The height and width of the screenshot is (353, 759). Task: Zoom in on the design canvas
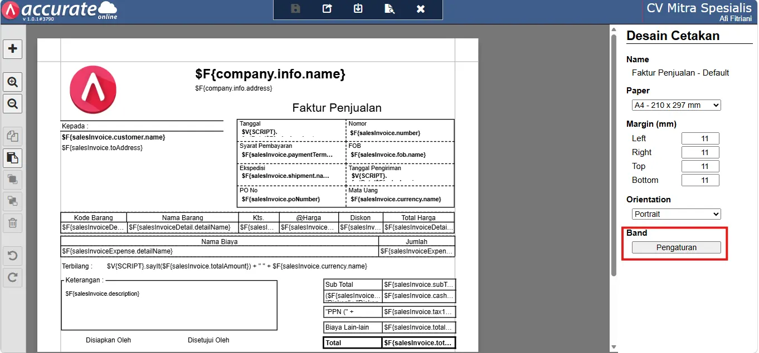13,82
